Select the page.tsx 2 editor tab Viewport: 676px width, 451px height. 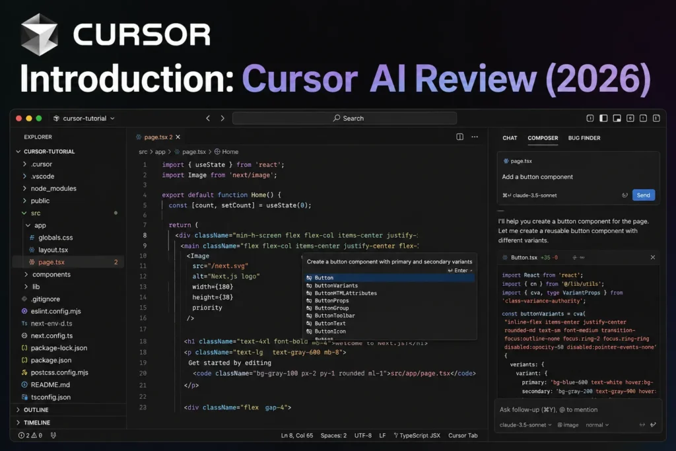(x=158, y=137)
